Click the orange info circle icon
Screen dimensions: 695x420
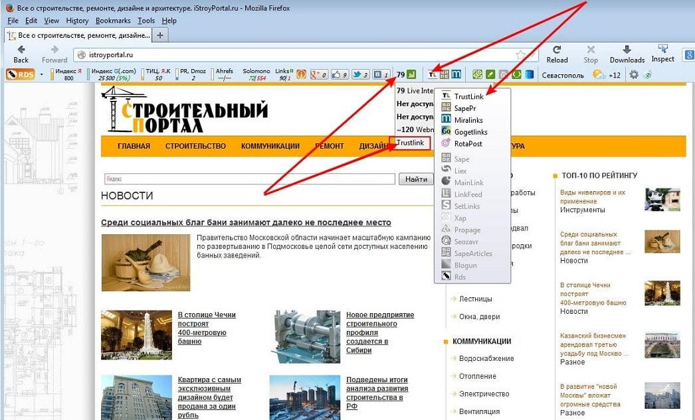click(301, 74)
